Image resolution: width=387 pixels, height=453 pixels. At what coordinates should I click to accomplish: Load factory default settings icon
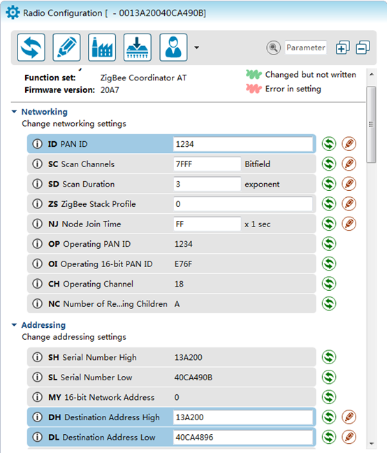(102, 48)
